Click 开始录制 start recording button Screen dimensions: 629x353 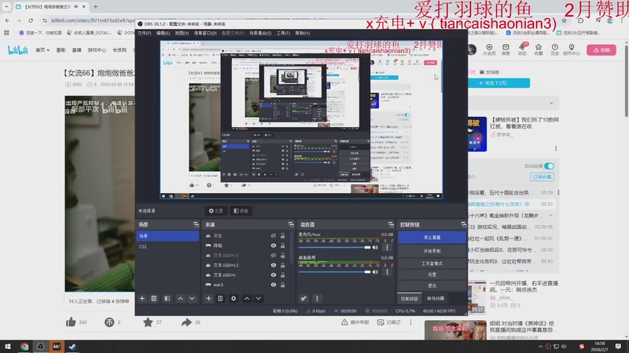tap(432, 251)
